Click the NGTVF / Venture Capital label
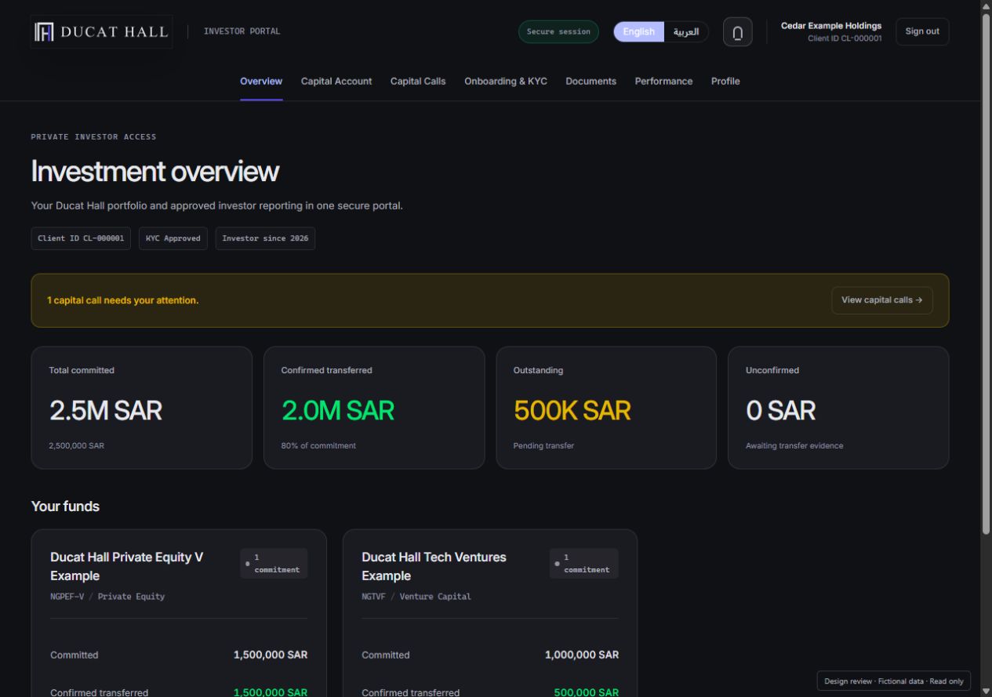The height and width of the screenshot is (697, 992). (x=416, y=597)
